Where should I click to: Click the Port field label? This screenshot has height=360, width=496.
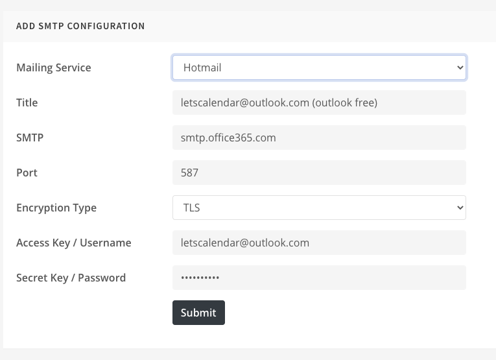(27, 173)
